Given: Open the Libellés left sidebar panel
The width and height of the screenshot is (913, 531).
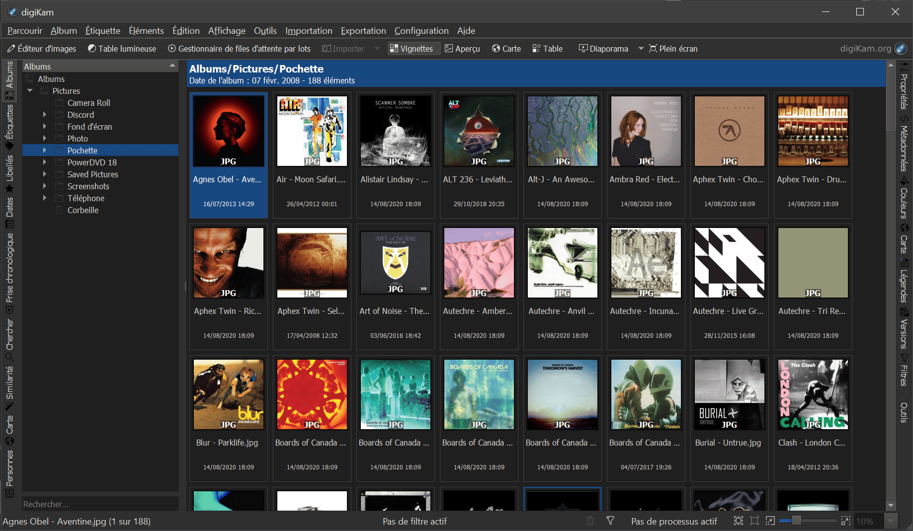Looking at the screenshot, I should point(9,173).
